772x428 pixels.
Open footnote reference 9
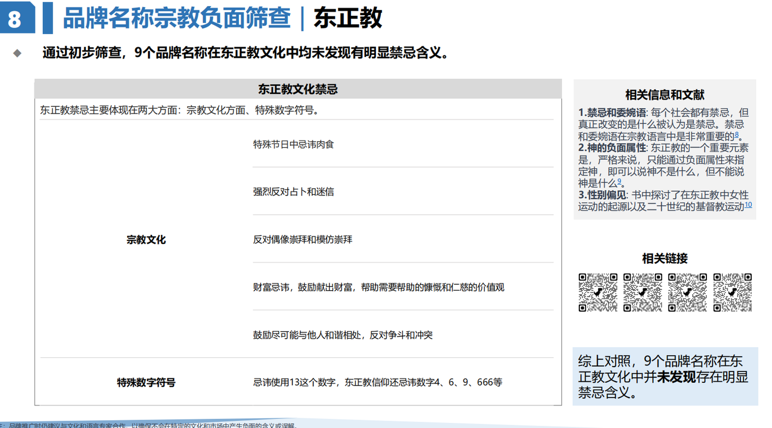(x=619, y=181)
